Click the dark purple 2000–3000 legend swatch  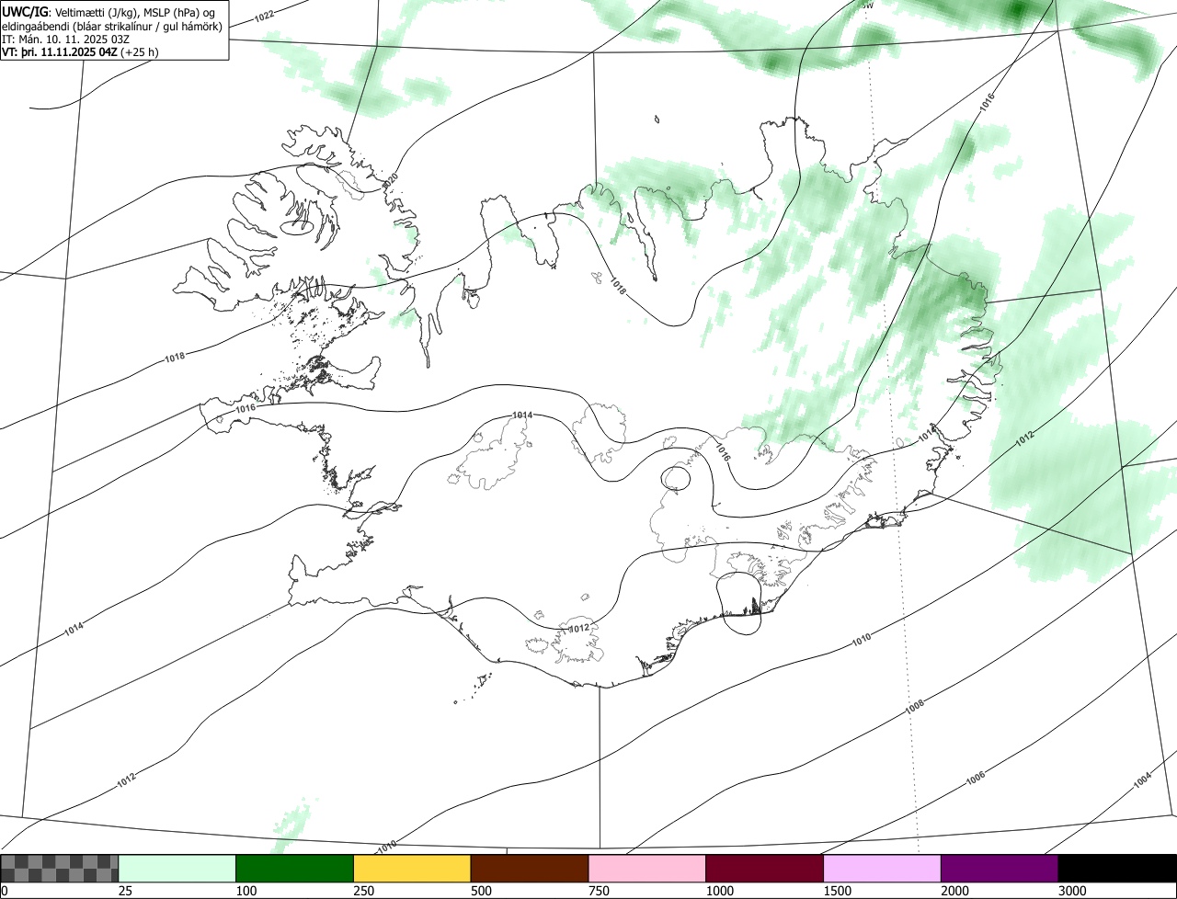click(1000, 869)
